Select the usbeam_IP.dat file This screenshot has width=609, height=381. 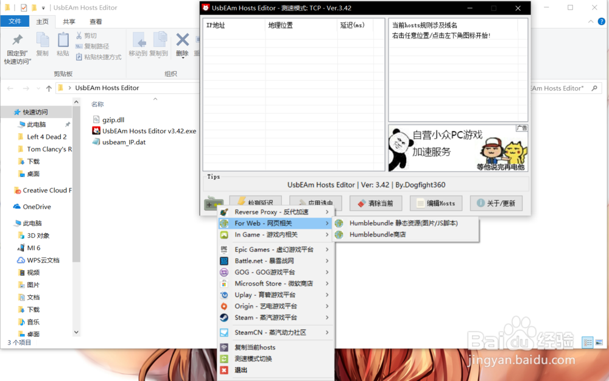click(119, 142)
